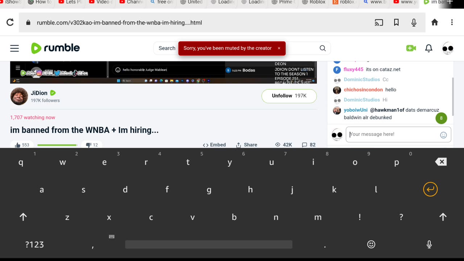Switch to the How to browser tab

[x=40, y=2]
